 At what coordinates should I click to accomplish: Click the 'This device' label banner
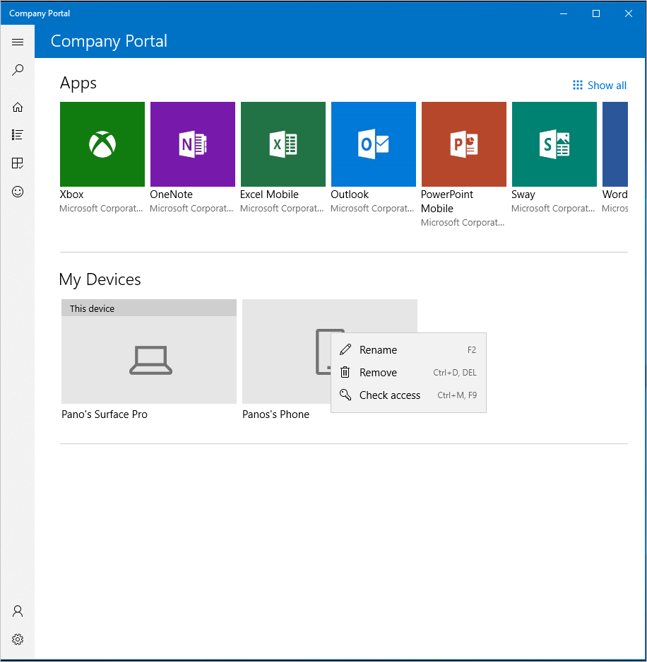[x=149, y=308]
